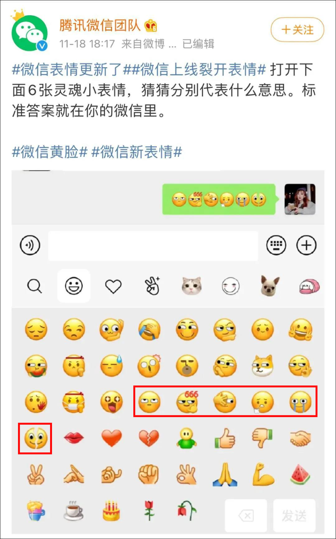The width and height of the screenshot is (336, 539).
Task: Open the plus attachments menu
Action: (x=307, y=245)
